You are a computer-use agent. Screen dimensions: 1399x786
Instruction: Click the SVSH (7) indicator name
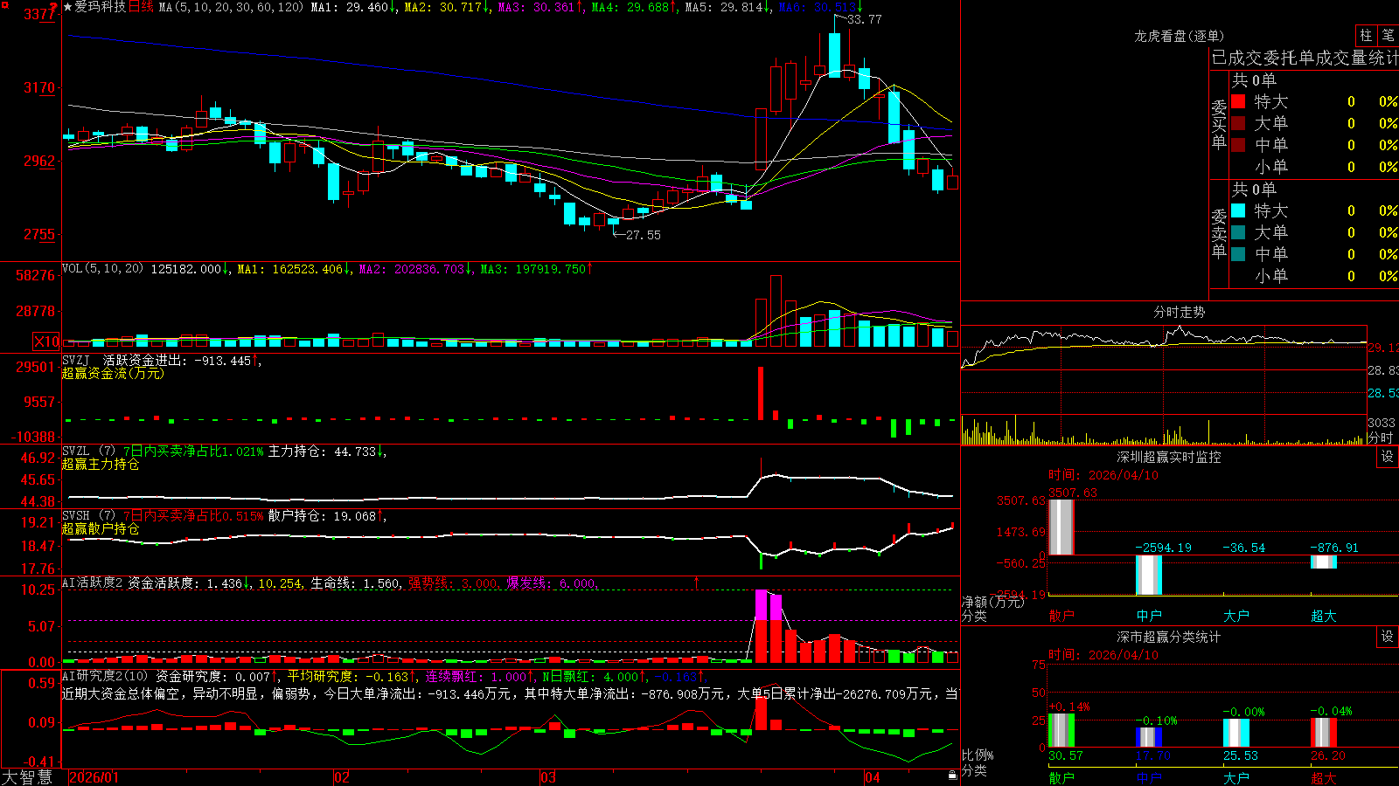[88, 515]
